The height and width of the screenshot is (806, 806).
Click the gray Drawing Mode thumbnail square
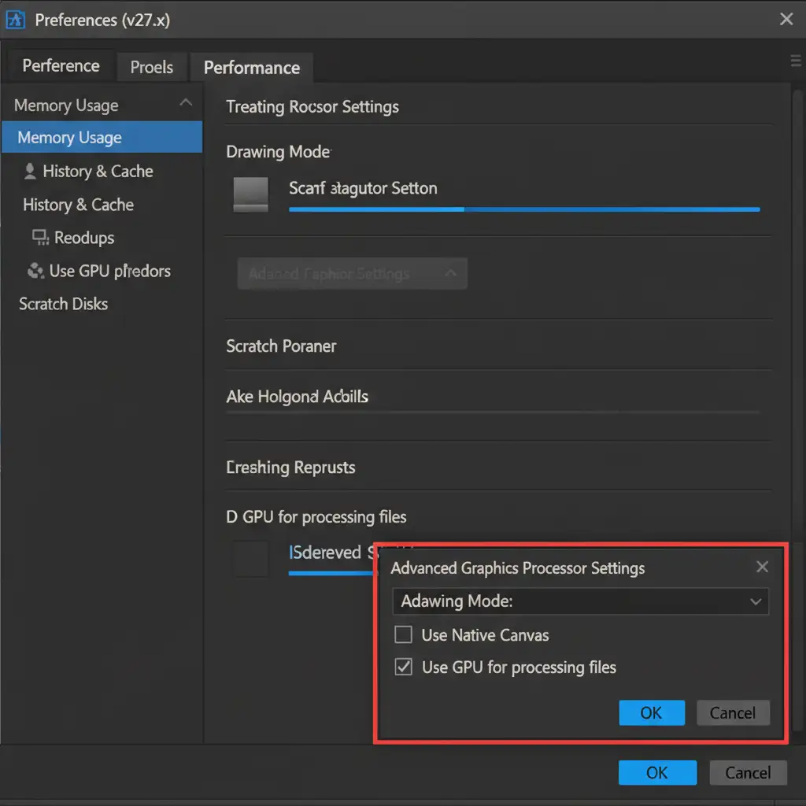pos(251,194)
